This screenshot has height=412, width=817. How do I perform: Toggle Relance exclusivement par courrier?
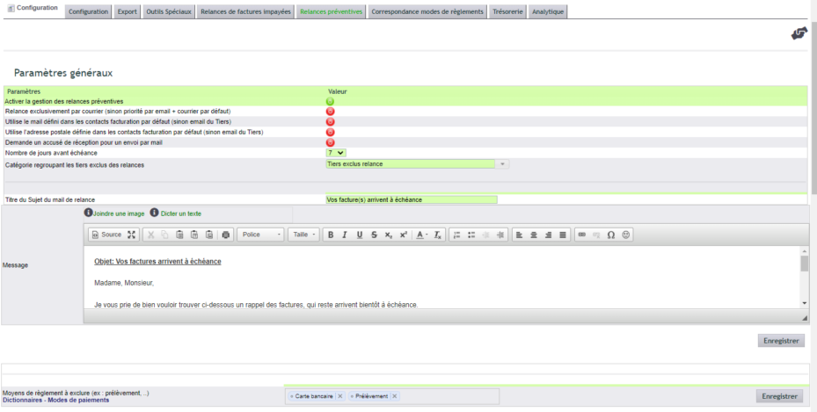click(330, 112)
